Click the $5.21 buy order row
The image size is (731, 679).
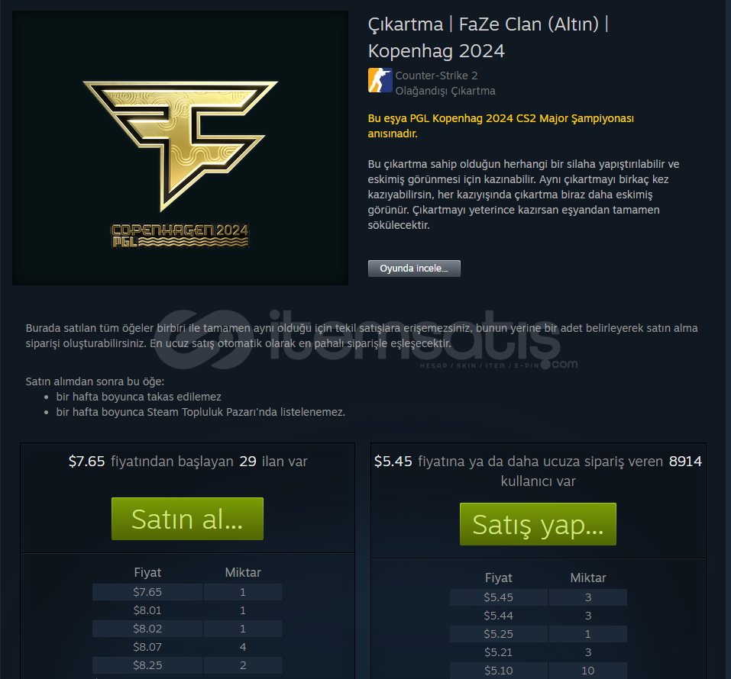pyautogui.click(x=539, y=652)
